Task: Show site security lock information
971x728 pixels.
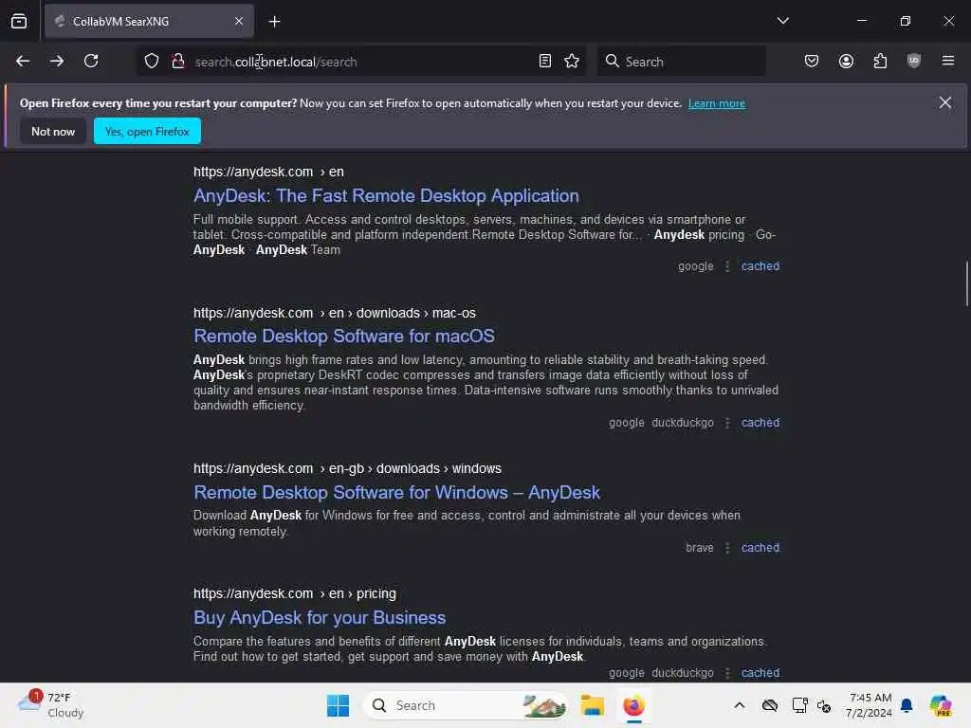Action: point(178,61)
